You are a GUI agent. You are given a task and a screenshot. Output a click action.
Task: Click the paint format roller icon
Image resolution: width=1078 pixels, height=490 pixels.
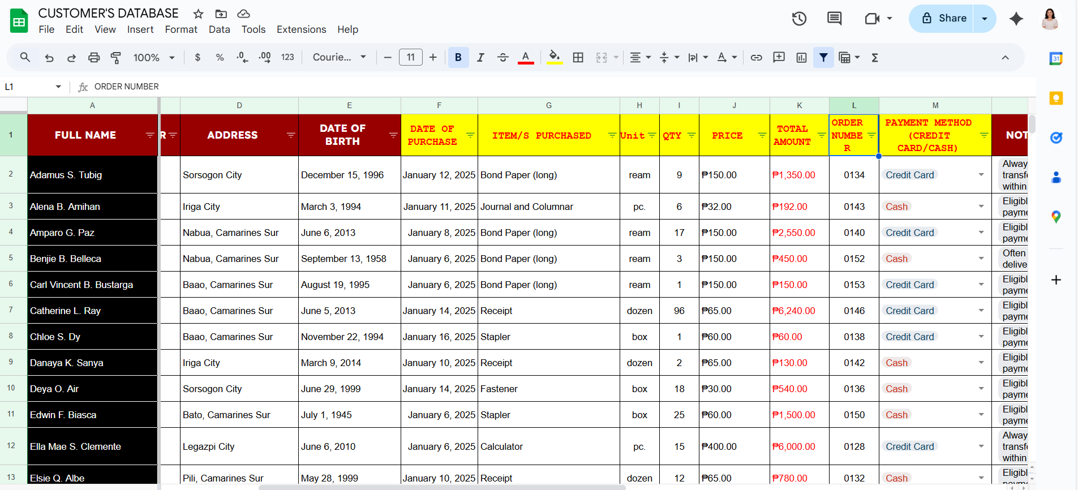click(116, 57)
